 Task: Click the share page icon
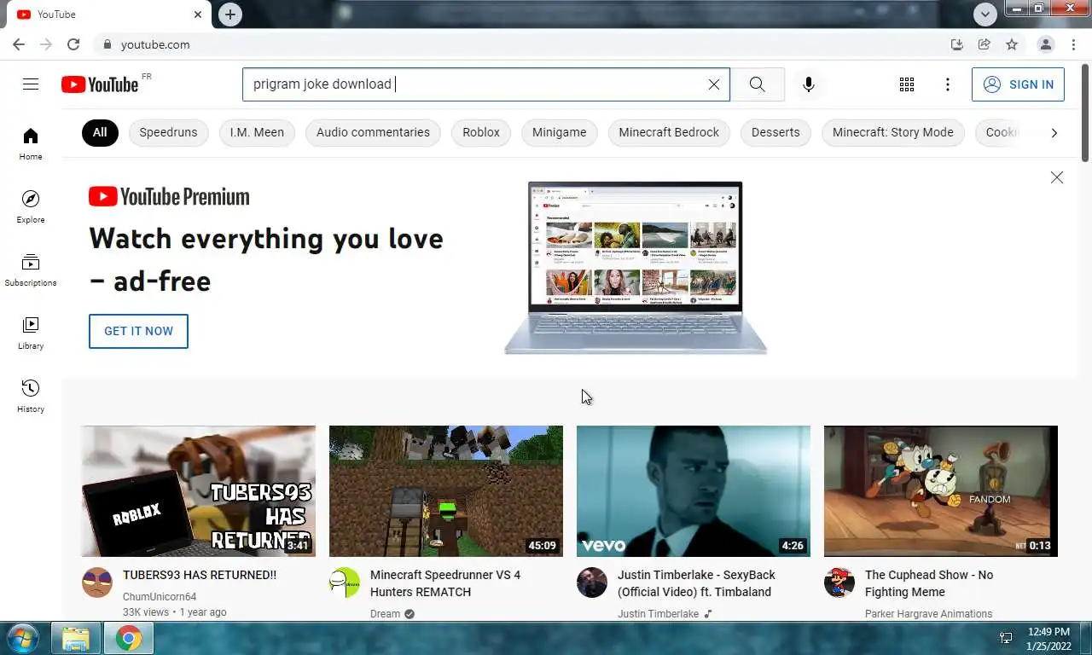click(985, 44)
